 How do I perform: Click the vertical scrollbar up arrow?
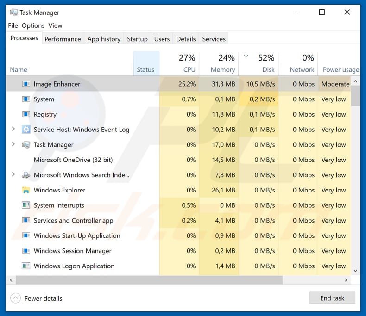point(355,81)
